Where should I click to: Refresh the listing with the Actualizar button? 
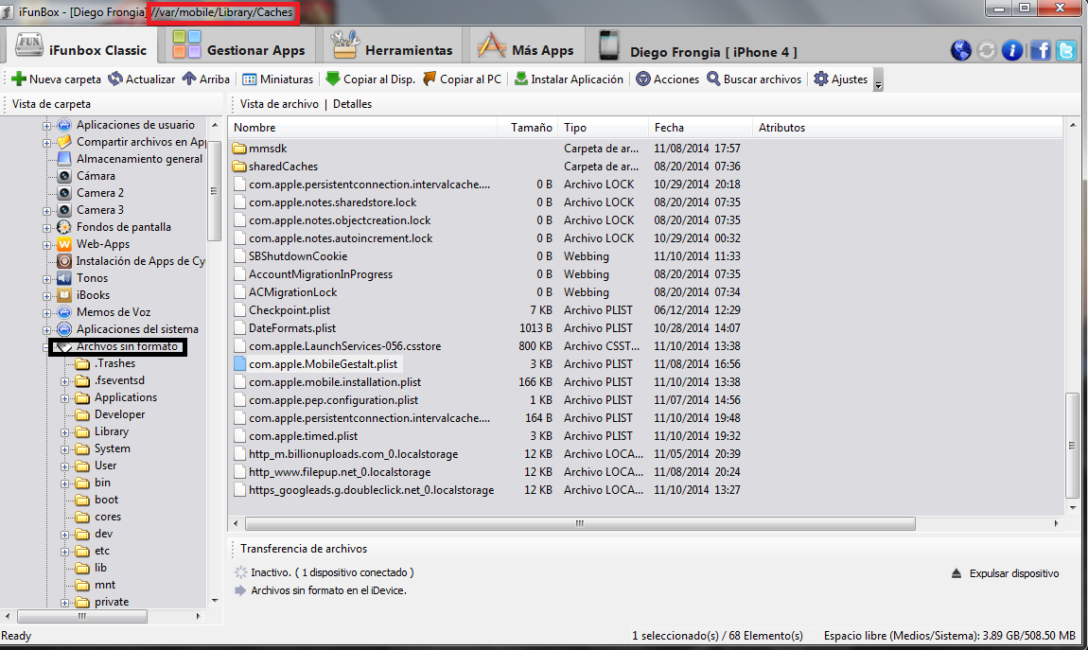[x=142, y=79]
